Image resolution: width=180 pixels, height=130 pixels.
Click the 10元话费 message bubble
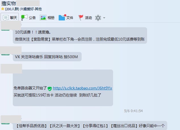coord(80,35)
